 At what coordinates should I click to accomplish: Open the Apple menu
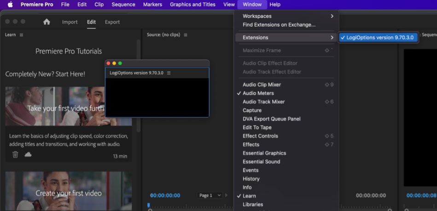(x=10, y=5)
